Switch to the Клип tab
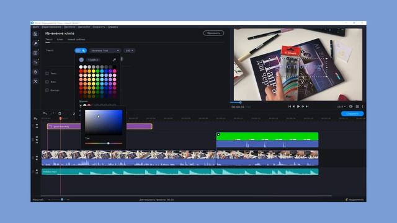397x223 pixels. click(x=60, y=40)
